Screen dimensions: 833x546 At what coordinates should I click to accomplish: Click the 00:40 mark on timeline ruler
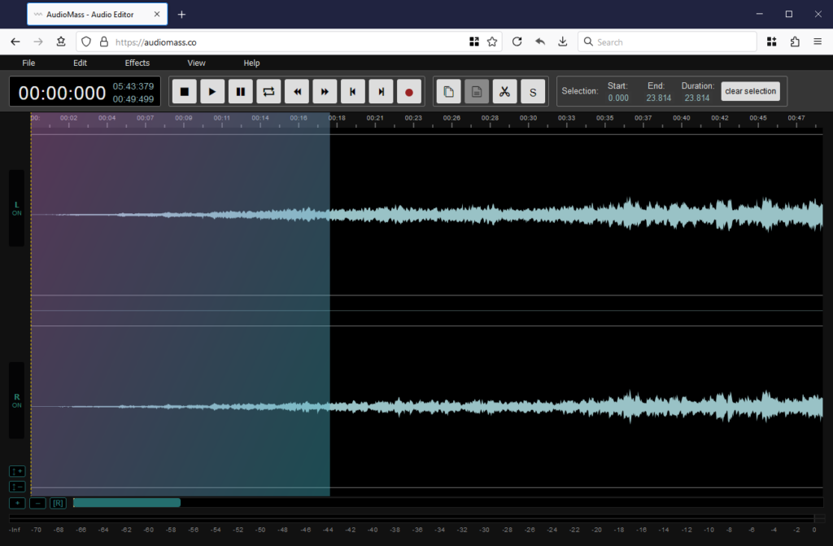[681, 118]
